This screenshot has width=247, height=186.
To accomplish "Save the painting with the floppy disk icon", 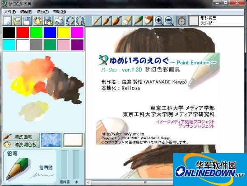I will click(x=27, y=21).
